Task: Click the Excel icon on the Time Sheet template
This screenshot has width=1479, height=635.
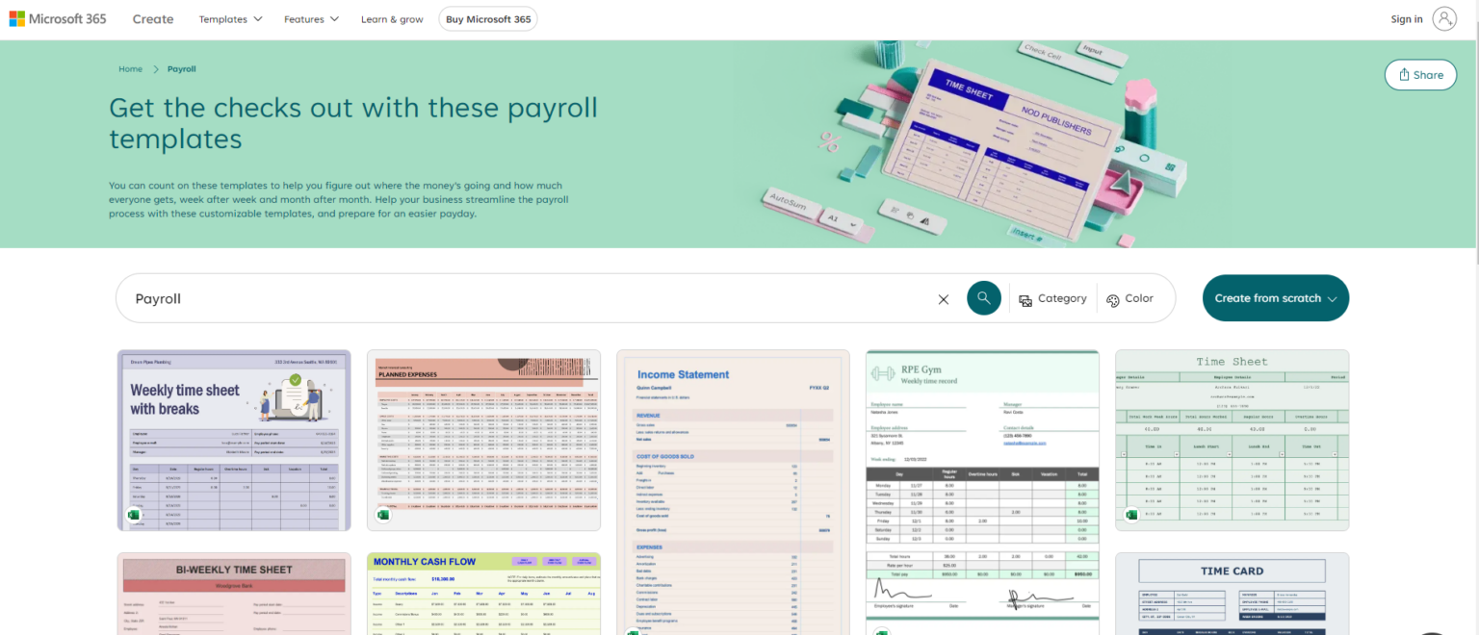Action: pyautogui.click(x=1129, y=515)
